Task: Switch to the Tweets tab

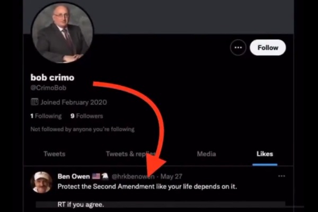Action: click(x=55, y=154)
